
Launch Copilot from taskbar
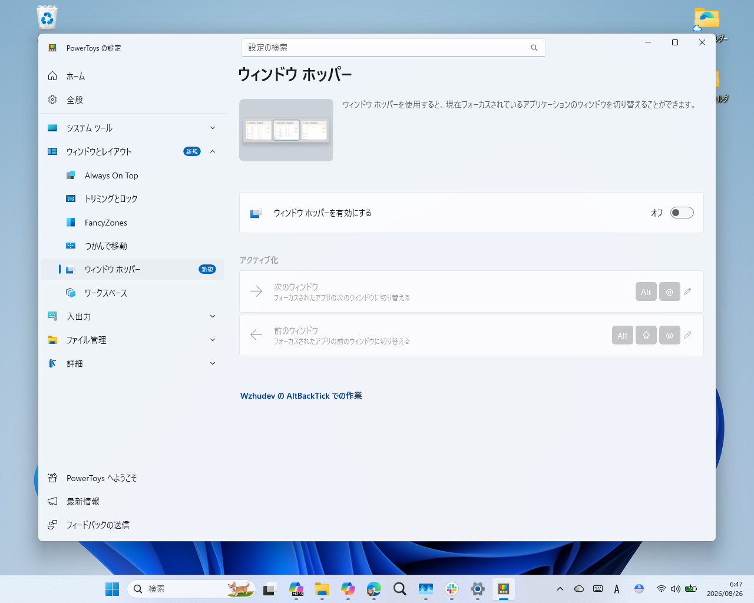coord(348,589)
